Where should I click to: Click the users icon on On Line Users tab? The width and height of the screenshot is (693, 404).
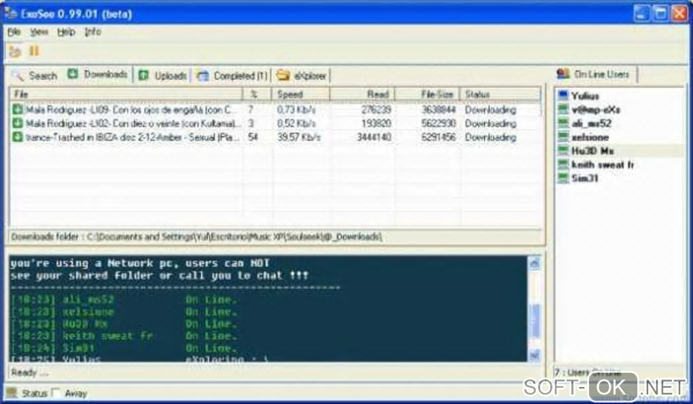(563, 74)
